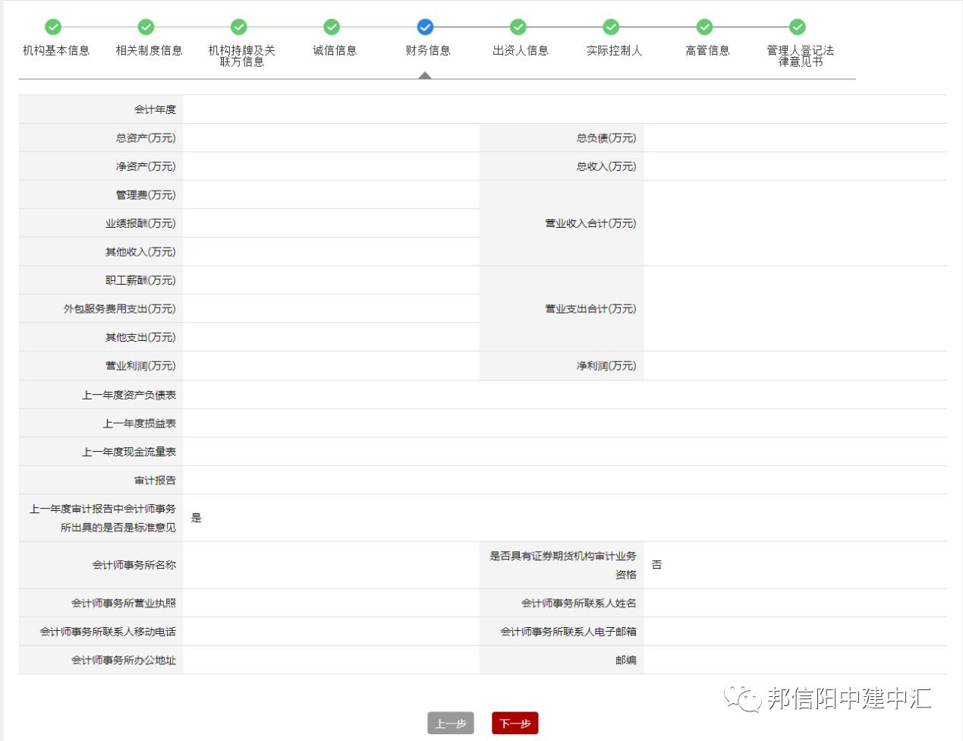The width and height of the screenshot is (963, 741).
Task: Go to the 高管信息 tab label
Action: click(707, 51)
